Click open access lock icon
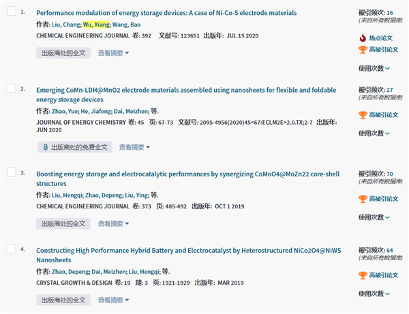The image size is (409, 314). pos(46,147)
